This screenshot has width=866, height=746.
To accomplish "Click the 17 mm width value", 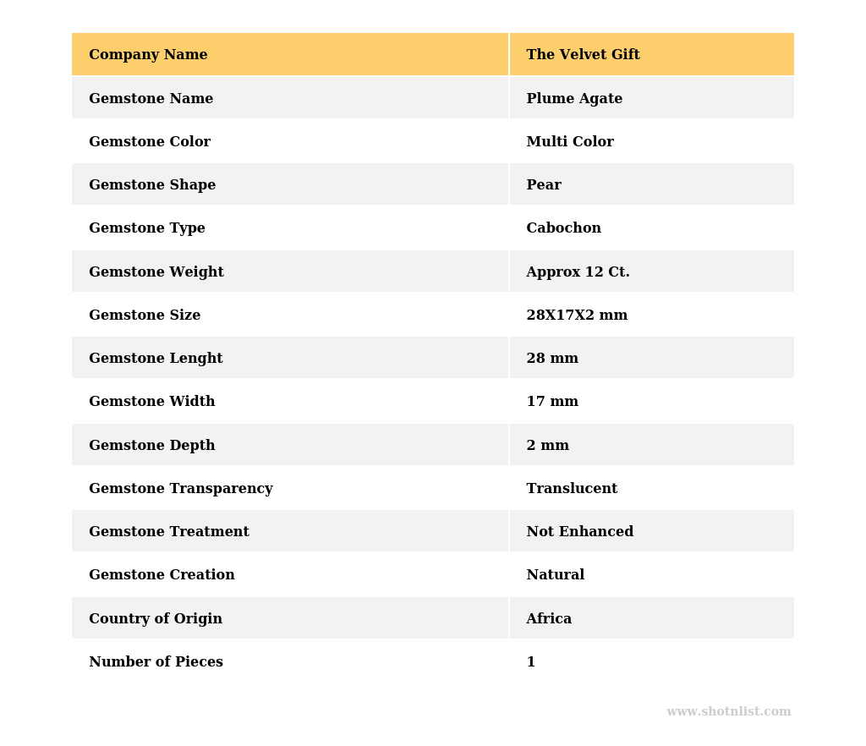I will (x=552, y=402).
